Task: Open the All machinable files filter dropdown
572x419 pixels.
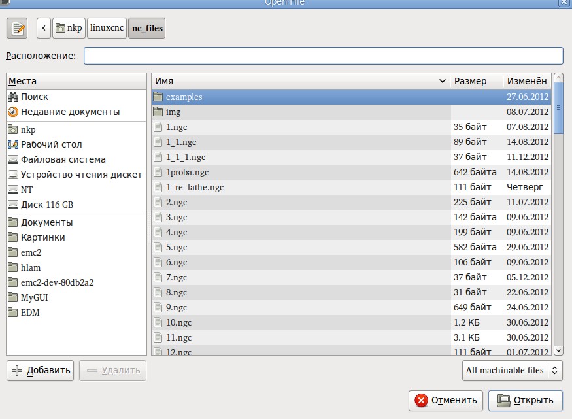Action: [512, 370]
